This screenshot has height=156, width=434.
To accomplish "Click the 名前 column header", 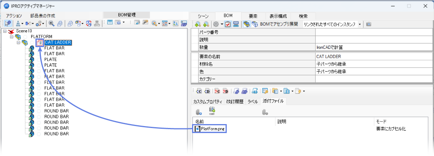I will pos(234,121).
